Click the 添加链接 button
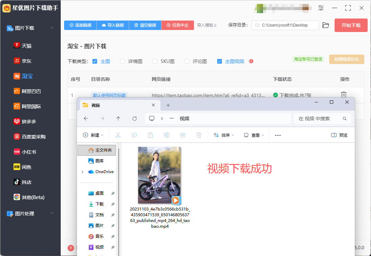 click(80, 25)
